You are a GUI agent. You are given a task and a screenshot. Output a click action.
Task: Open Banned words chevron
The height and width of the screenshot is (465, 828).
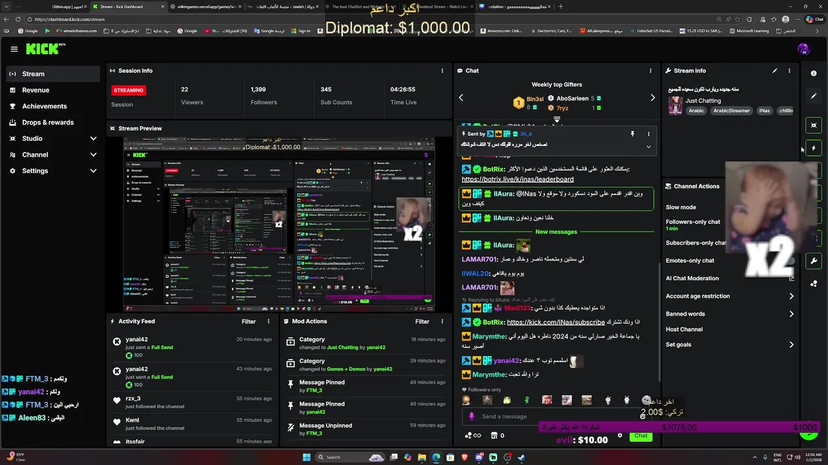pos(791,314)
